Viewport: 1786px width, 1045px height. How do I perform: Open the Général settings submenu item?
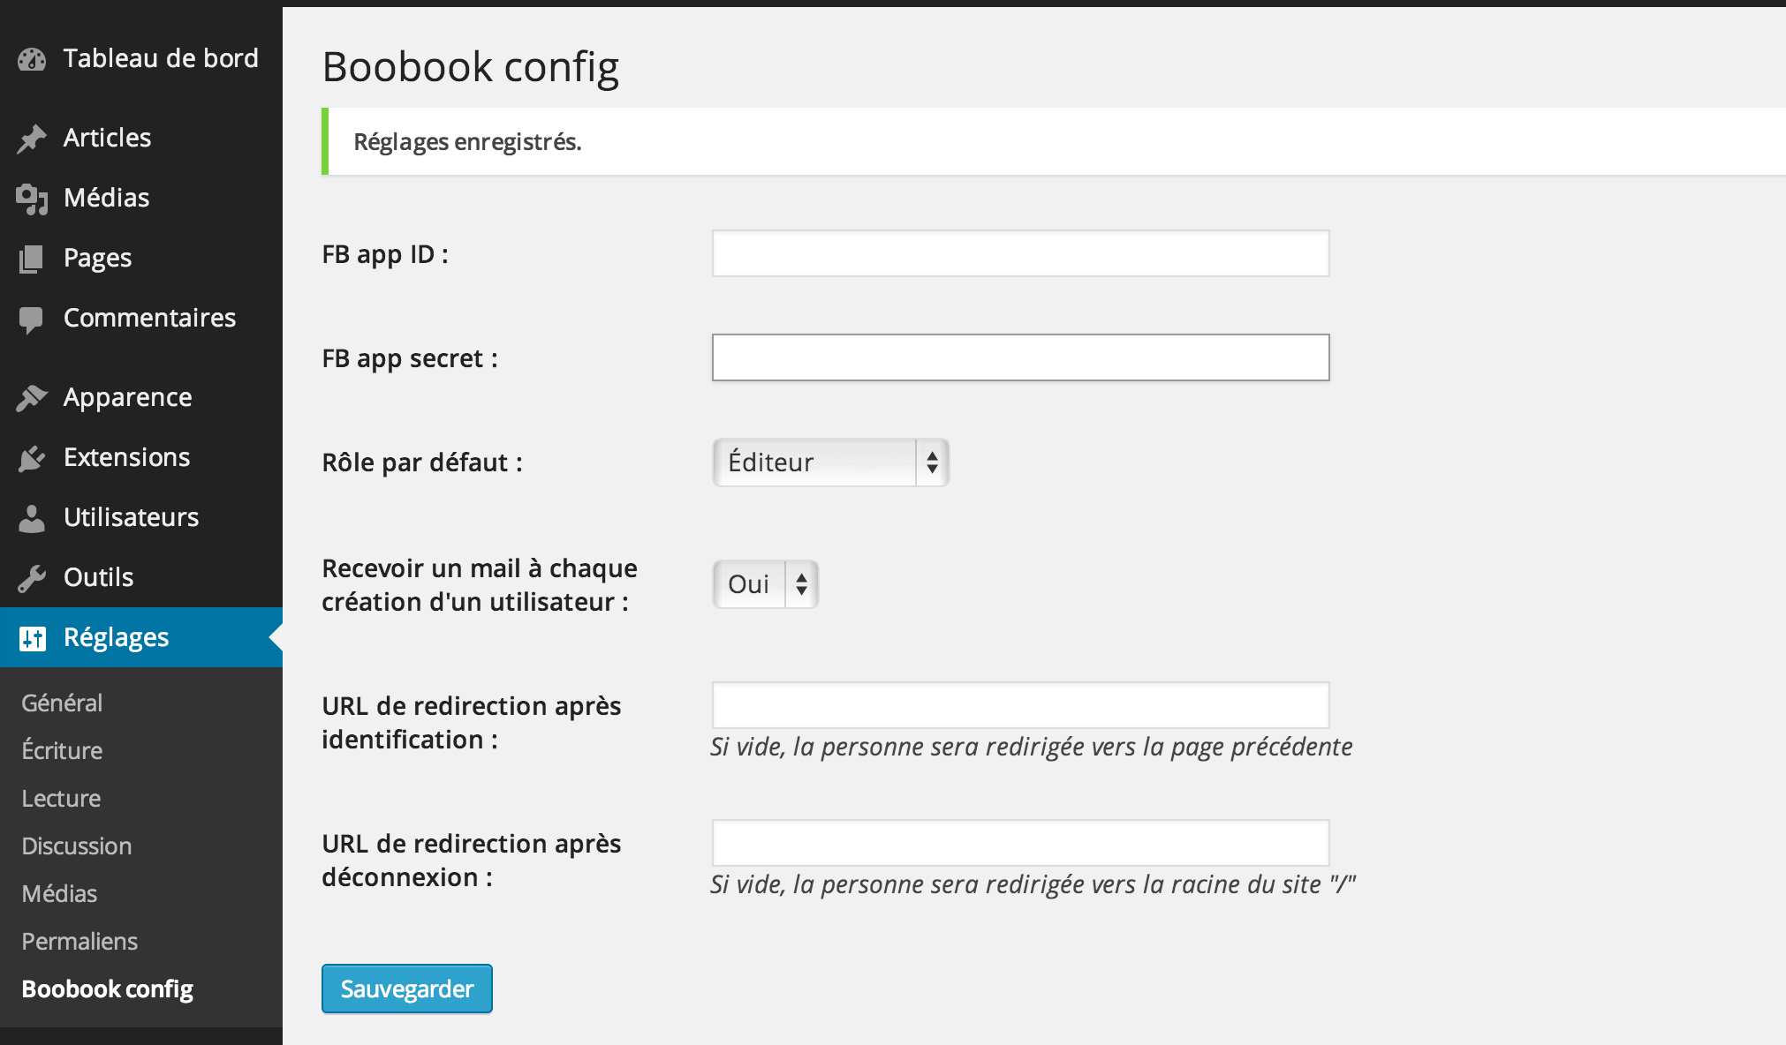(x=62, y=703)
